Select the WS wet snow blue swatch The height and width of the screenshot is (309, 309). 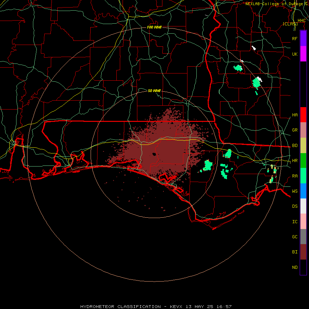tap(303, 191)
